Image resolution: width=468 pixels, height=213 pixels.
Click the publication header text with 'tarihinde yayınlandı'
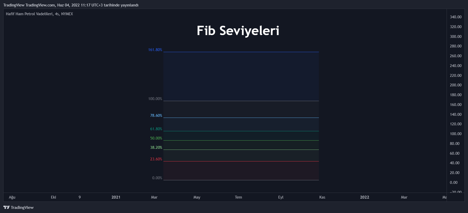tap(71, 5)
